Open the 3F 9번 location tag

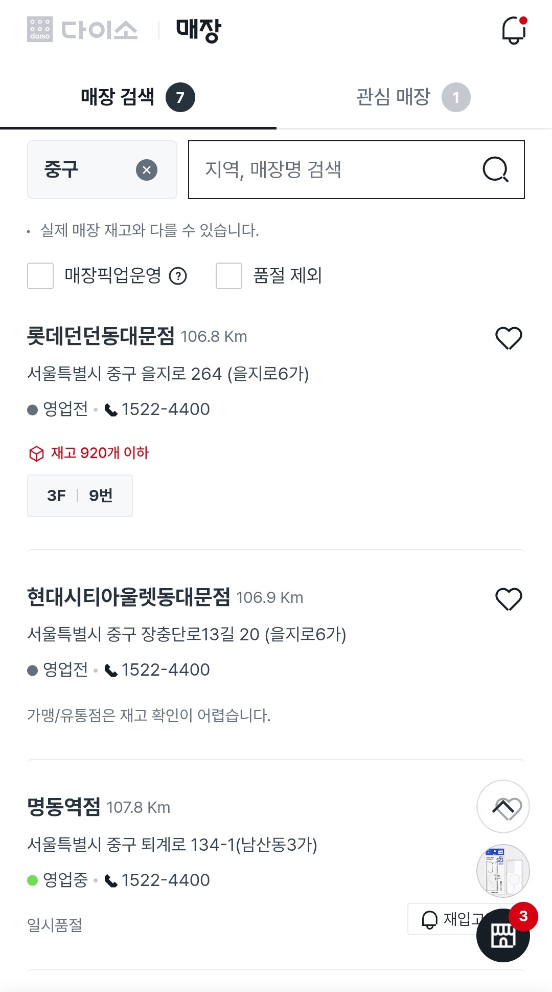[x=80, y=495]
